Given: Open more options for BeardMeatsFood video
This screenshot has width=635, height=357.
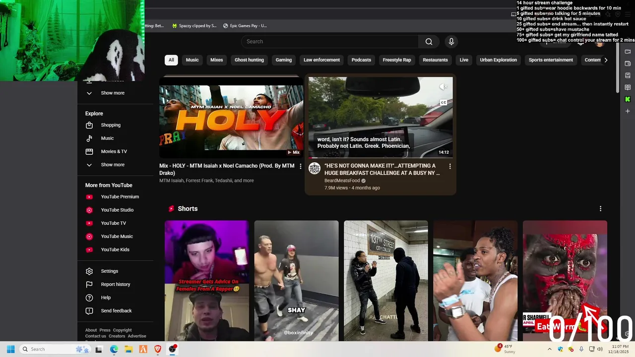Looking at the screenshot, I should (x=450, y=166).
